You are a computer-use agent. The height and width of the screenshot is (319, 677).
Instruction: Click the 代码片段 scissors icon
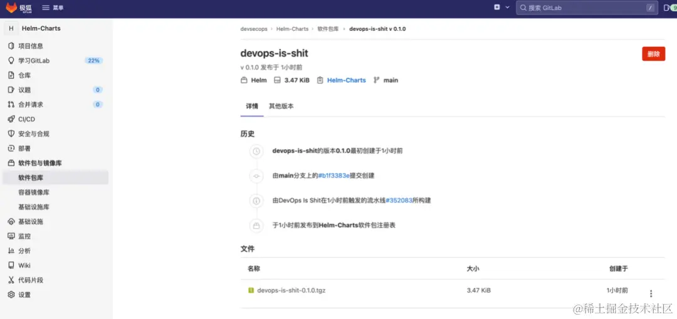(x=11, y=280)
